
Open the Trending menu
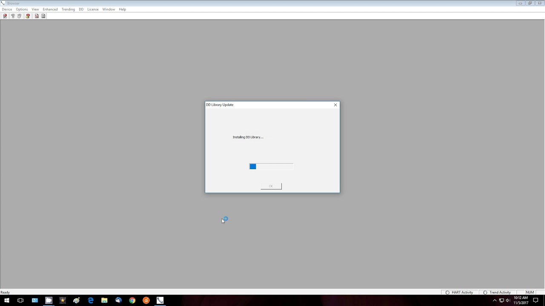[x=68, y=9]
